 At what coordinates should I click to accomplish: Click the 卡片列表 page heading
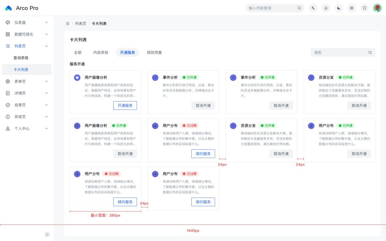tap(78, 40)
